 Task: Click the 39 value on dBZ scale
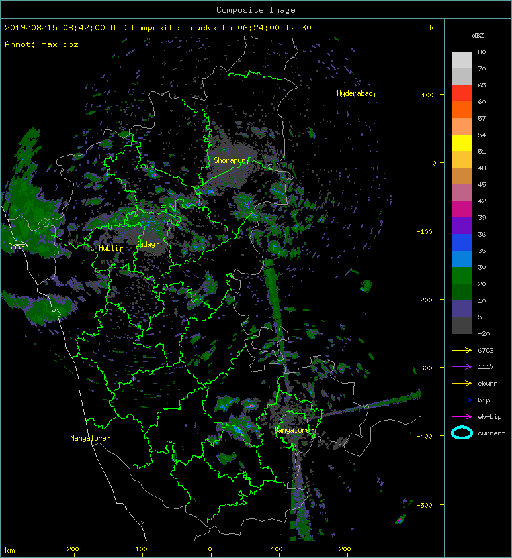point(482,218)
